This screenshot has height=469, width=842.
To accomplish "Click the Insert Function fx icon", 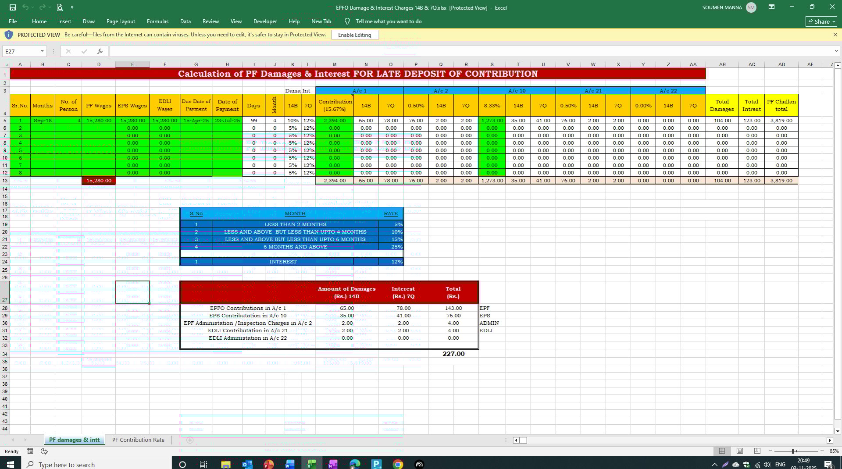I will tap(100, 51).
